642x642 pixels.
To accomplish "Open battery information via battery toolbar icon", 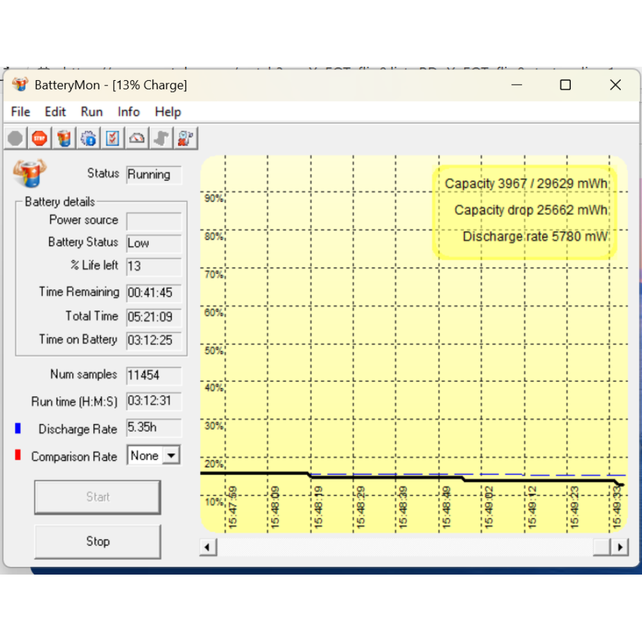I will (64, 138).
